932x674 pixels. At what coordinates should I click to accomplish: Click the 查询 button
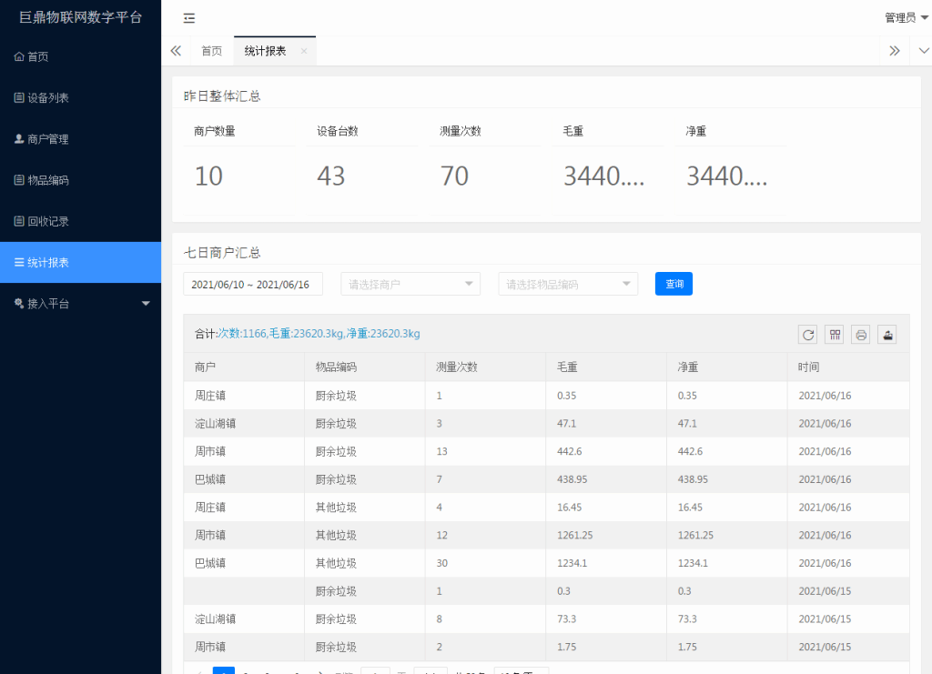[674, 284]
